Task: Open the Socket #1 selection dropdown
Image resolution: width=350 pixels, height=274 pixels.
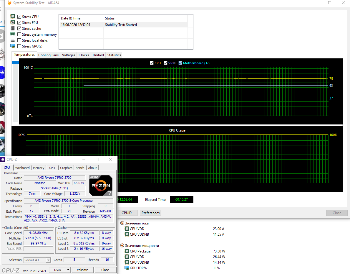Action: pos(48,260)
